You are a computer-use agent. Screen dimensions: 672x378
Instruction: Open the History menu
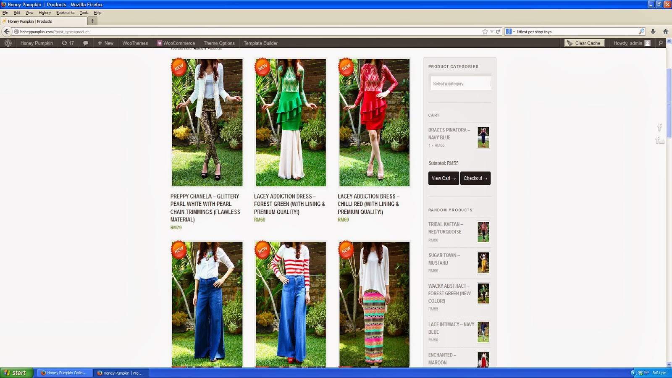click(x=45, y=13)
